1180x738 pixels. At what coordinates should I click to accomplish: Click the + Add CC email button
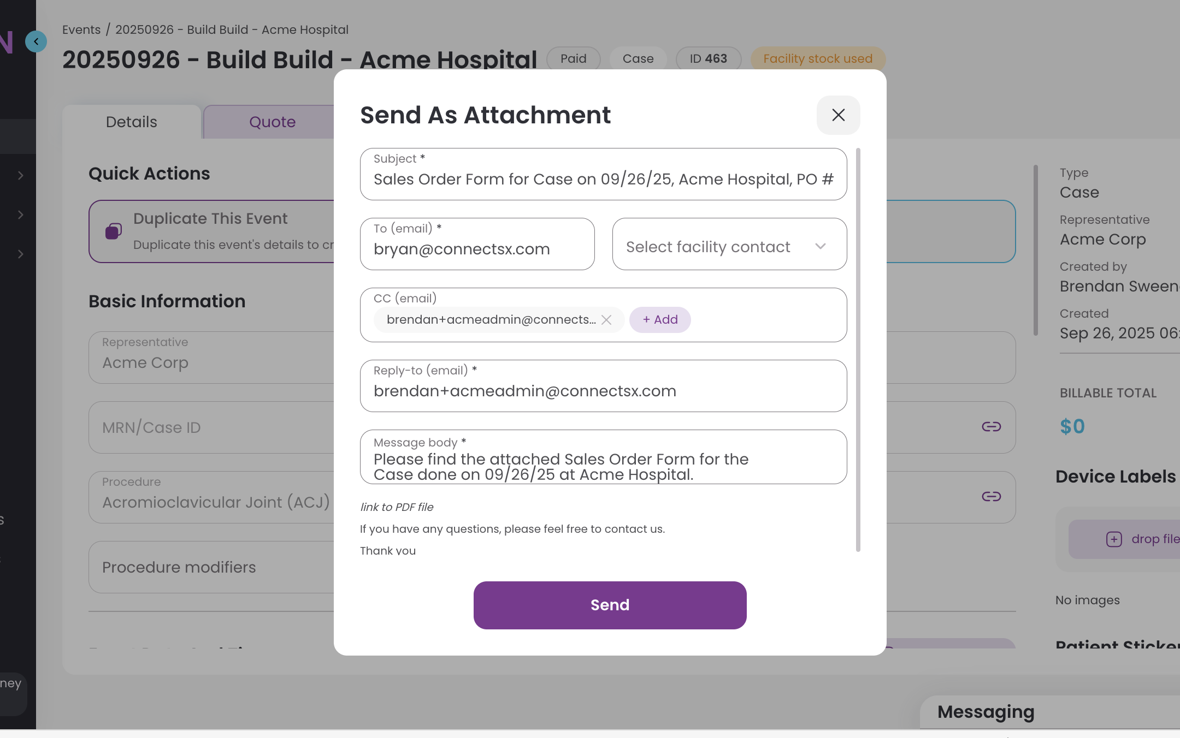660,320
